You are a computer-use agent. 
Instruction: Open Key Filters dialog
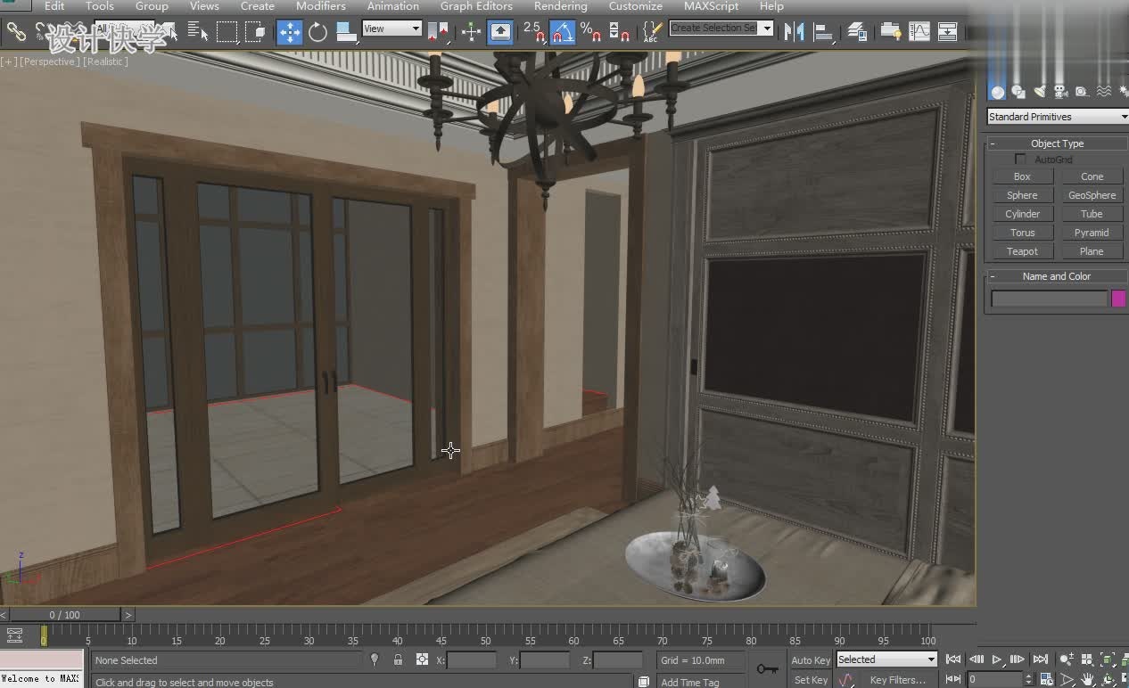898,680
